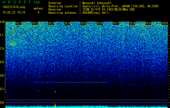The width and height of the screenshot is (170, 108).
Task: Click the 0.7 frequency axis label
Action: tap(2, 89)
